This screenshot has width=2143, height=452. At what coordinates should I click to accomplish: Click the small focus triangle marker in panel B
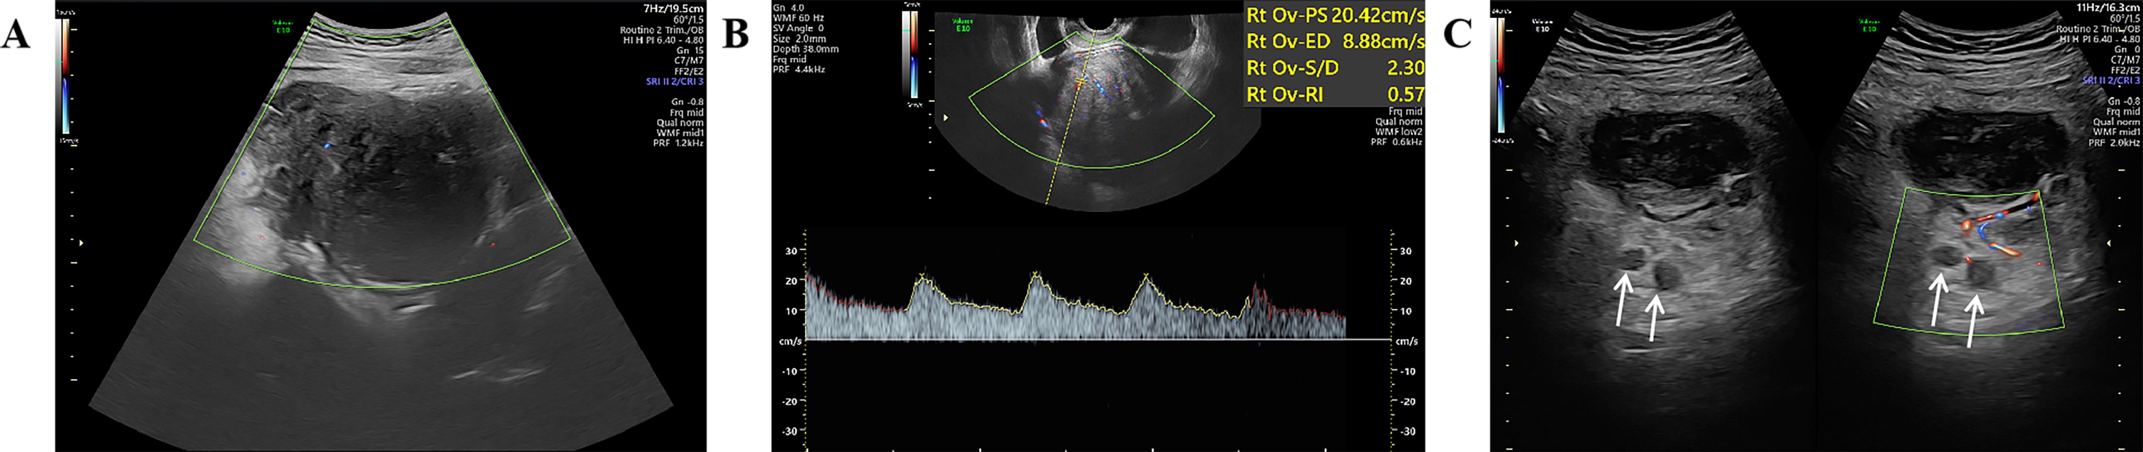[x=944, y=118]
